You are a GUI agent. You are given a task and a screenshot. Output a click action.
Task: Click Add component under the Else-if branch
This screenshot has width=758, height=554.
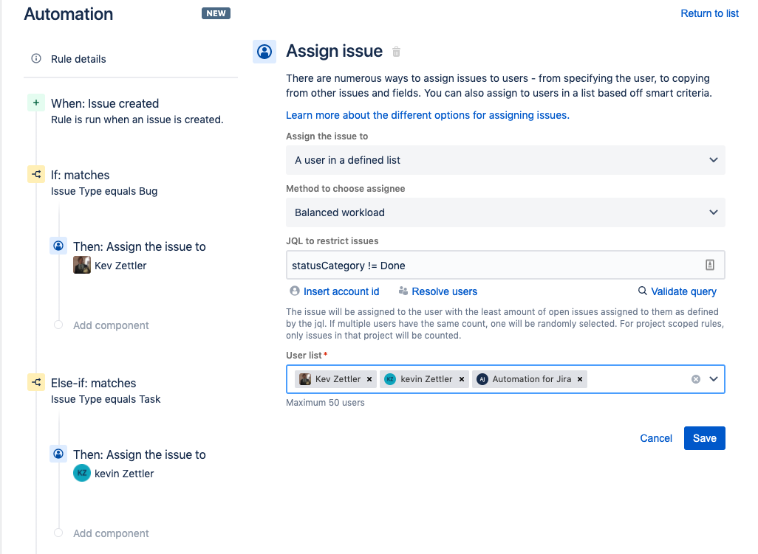[109, 533]
